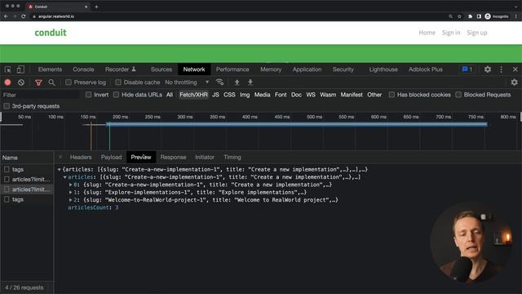Focus the Filter text field

pyautogui.click(x=41, y=95)
